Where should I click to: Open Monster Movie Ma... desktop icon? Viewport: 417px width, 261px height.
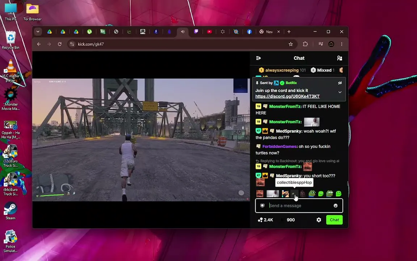point(10,99)
